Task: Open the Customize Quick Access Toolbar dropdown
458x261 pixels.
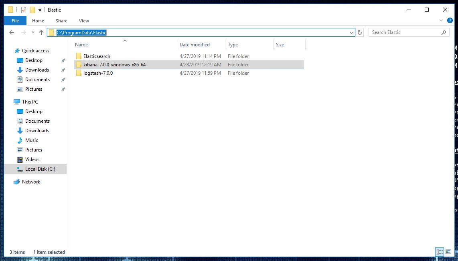Action: click(x=40, y=10)
